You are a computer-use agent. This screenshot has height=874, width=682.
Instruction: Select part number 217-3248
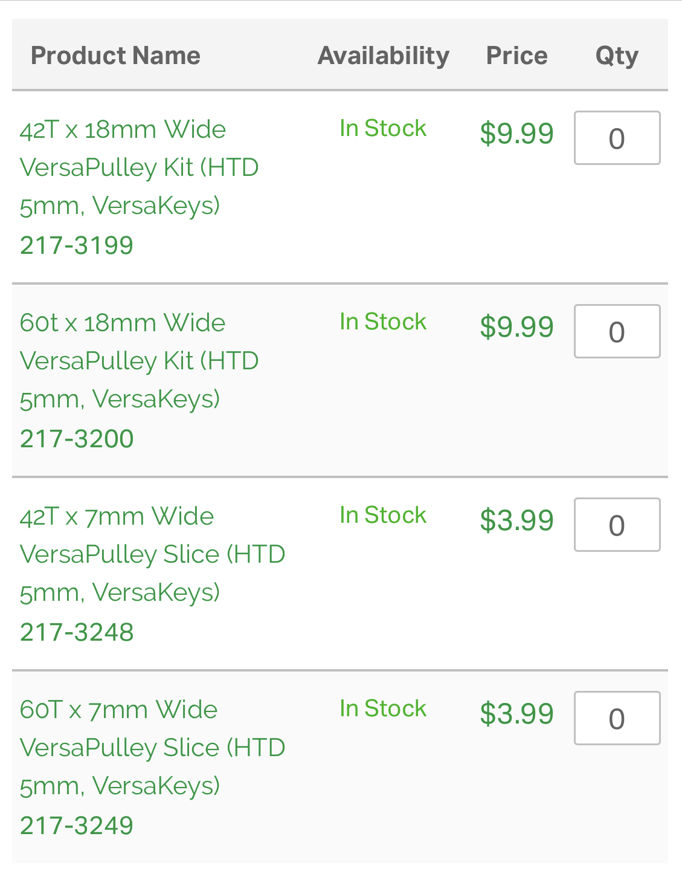77,632
